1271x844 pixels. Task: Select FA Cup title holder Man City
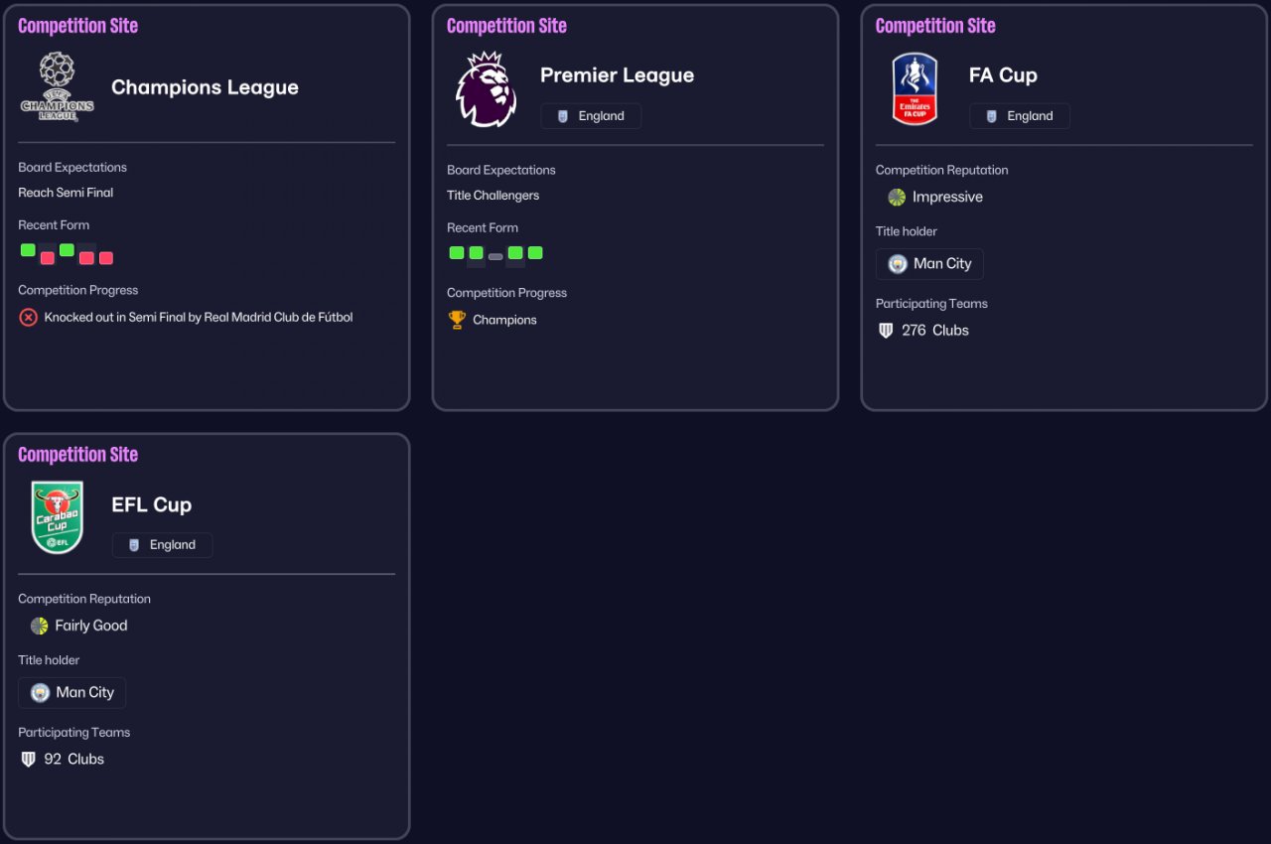929,264
